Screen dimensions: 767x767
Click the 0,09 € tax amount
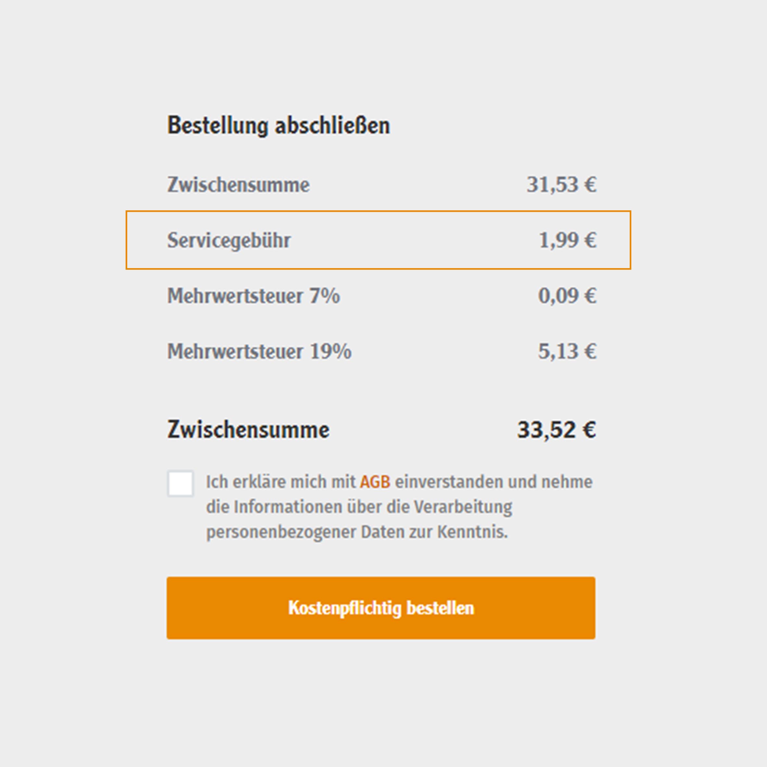point(567,296)
